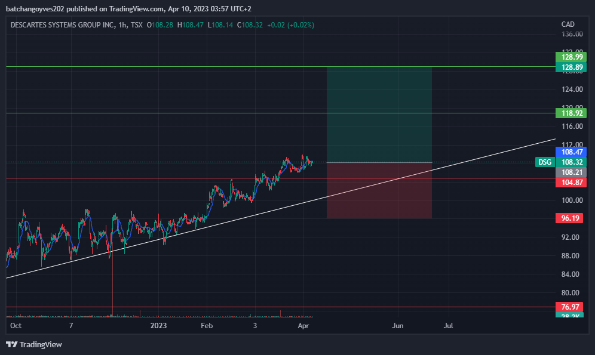The width and height of the screenshot is (595, 355).
Task: Click the 80.00 price axis value
Action: pyautogui.click(x=571, y=293)
